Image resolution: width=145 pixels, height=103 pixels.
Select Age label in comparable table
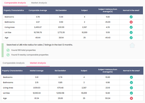point(6,38)
